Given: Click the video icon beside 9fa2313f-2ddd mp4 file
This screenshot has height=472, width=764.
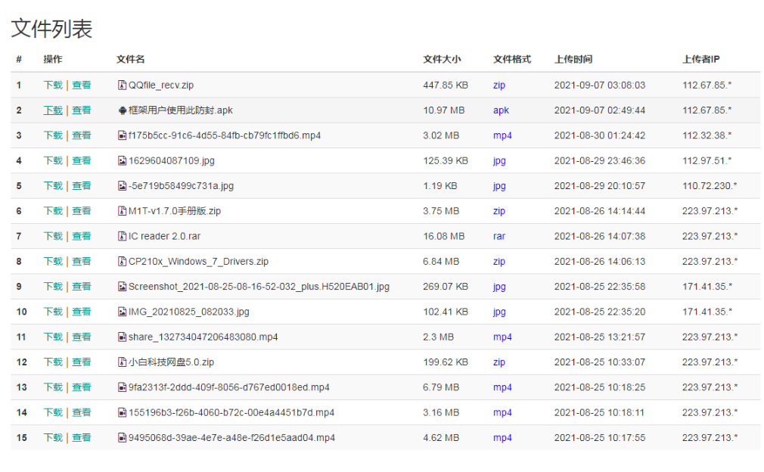Looking at the screenshot, I should [x=123, y=387].
